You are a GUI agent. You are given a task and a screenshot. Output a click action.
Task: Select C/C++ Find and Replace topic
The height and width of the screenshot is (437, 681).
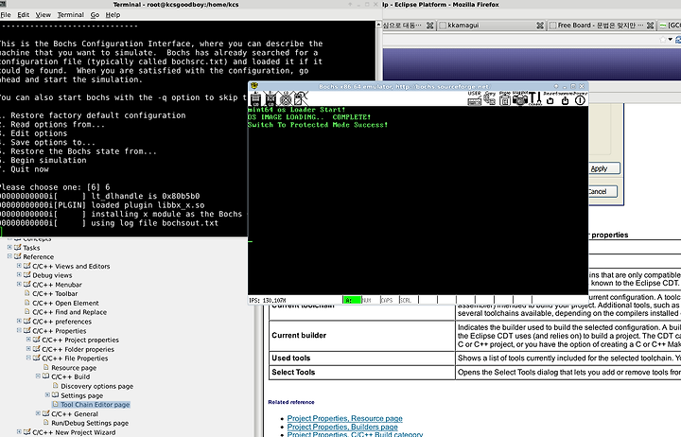(x=69, y=312)
